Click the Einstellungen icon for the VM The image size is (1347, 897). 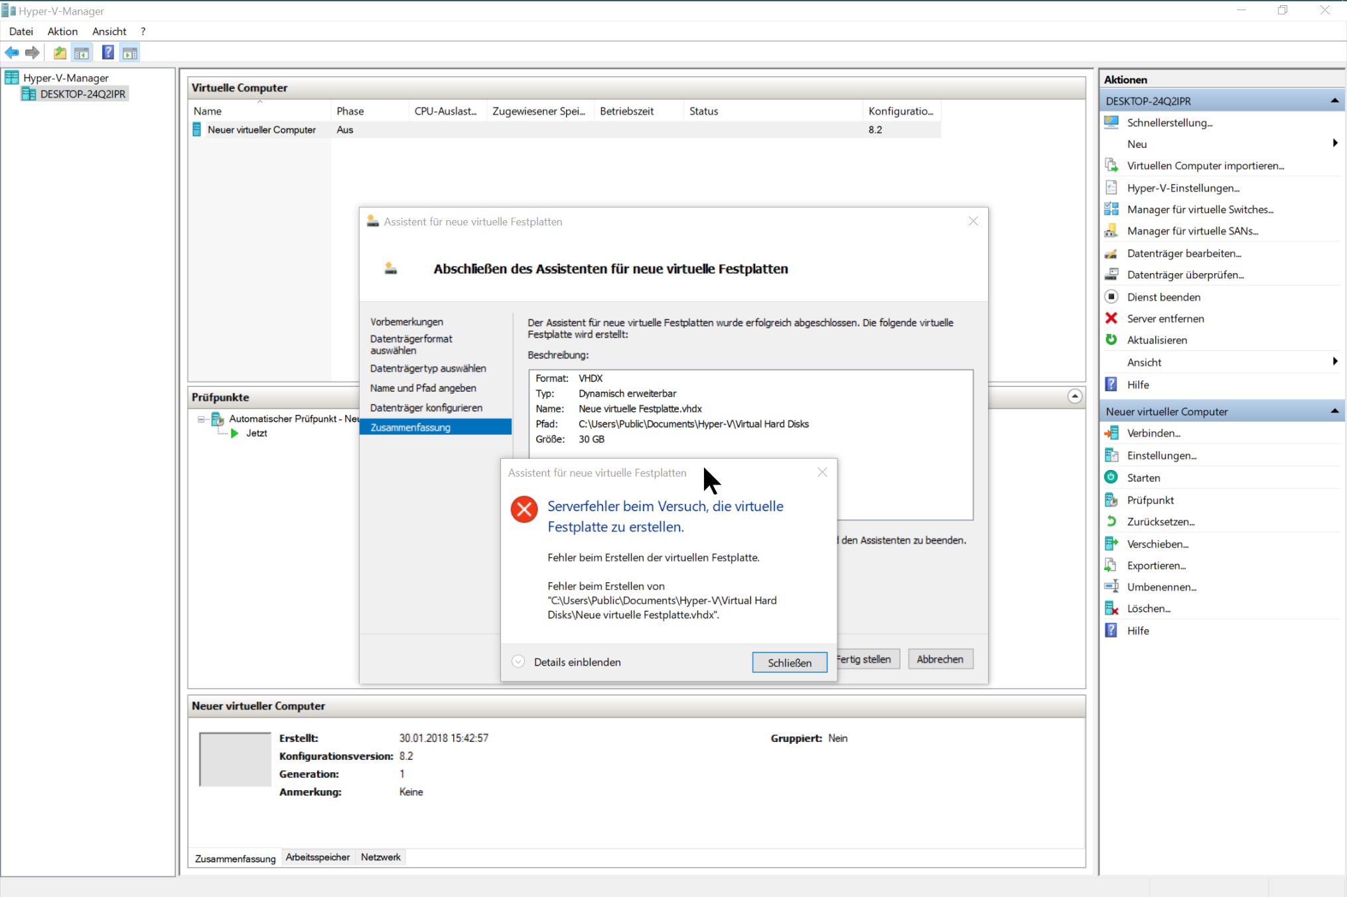[1111, 455]
